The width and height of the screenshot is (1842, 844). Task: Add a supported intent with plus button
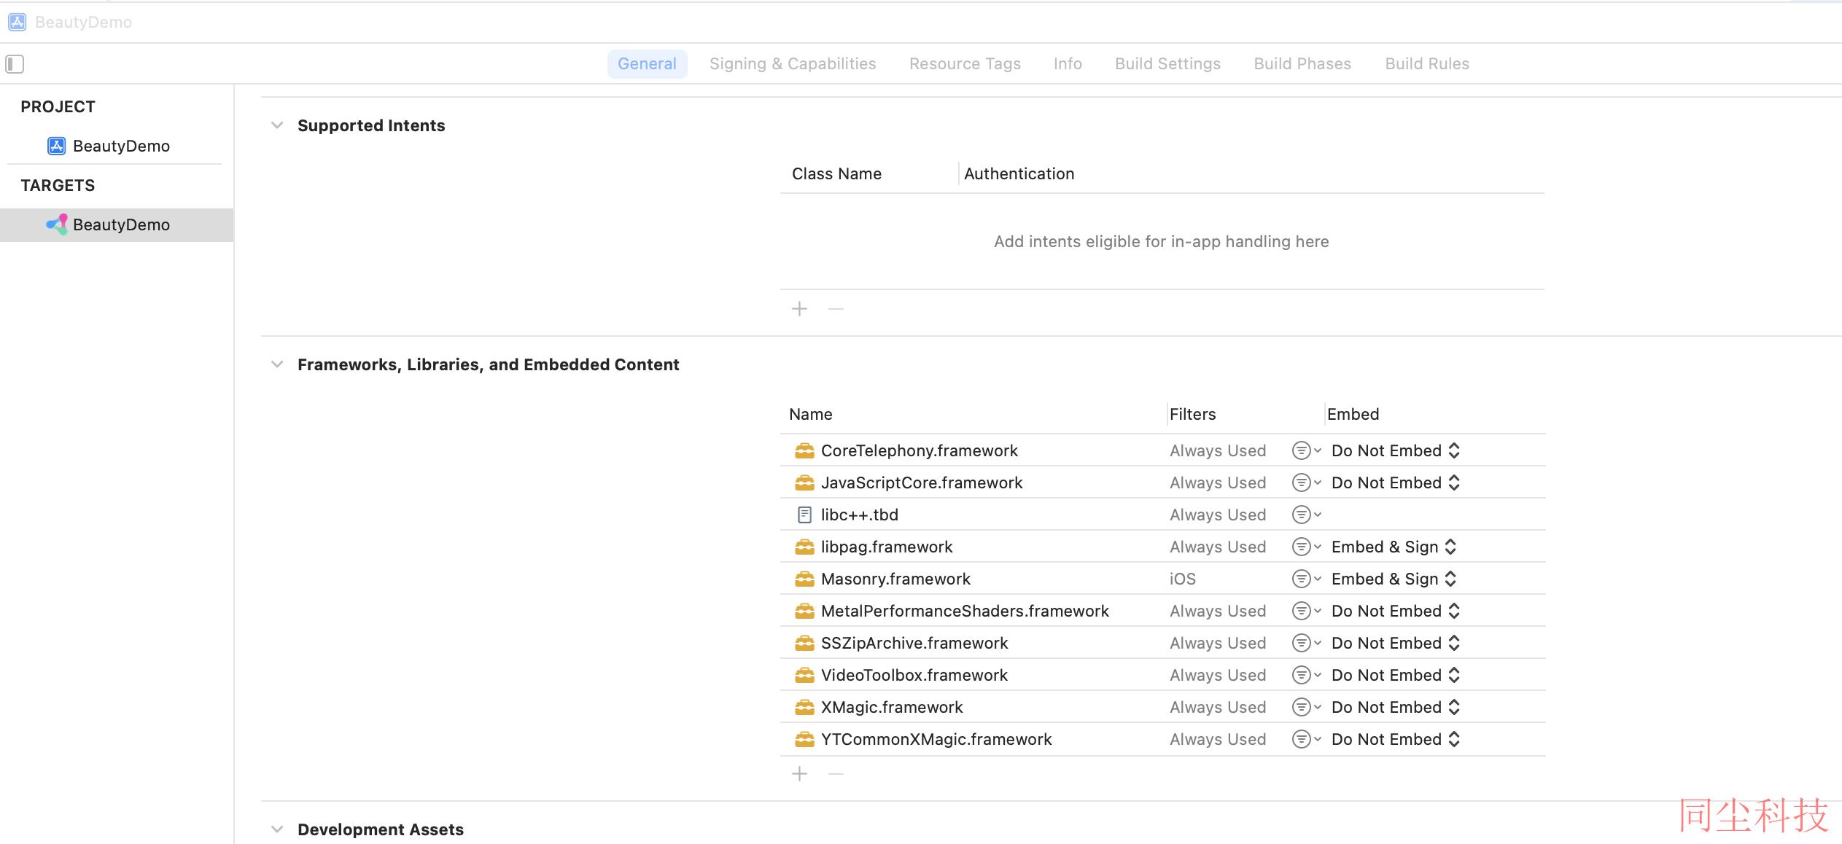800,309
